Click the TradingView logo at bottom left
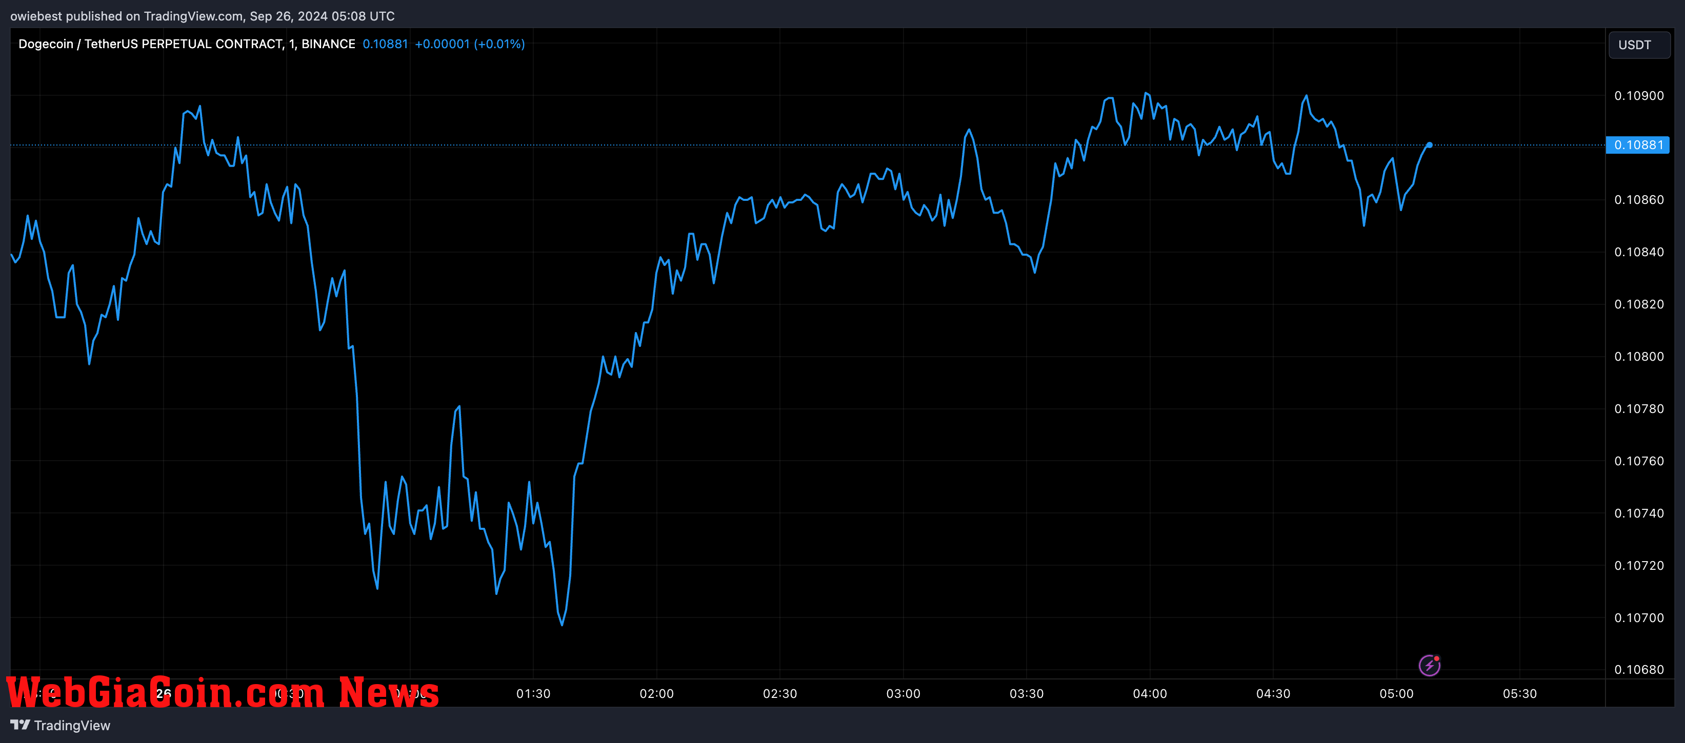 point(60,726)
